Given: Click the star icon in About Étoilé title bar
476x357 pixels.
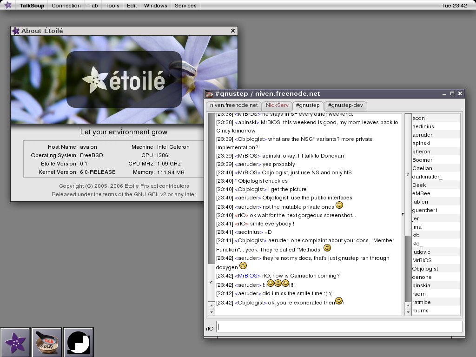Looking at the screenshot, I should point(16,31).
